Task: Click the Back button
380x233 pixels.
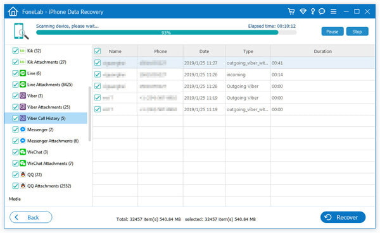Action: (x=31, y=217)
